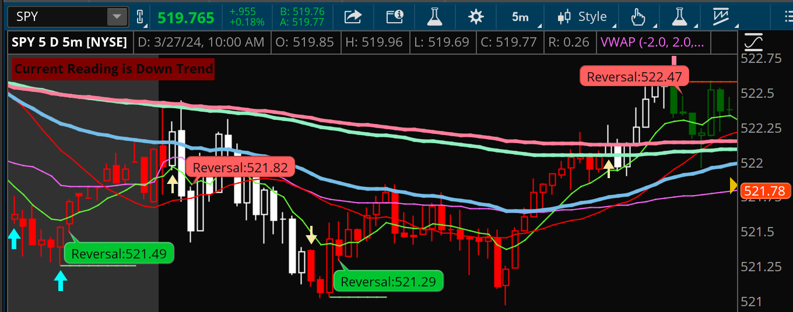
Task: Select the pointer hand drawing tool
Action: point(638,17)
